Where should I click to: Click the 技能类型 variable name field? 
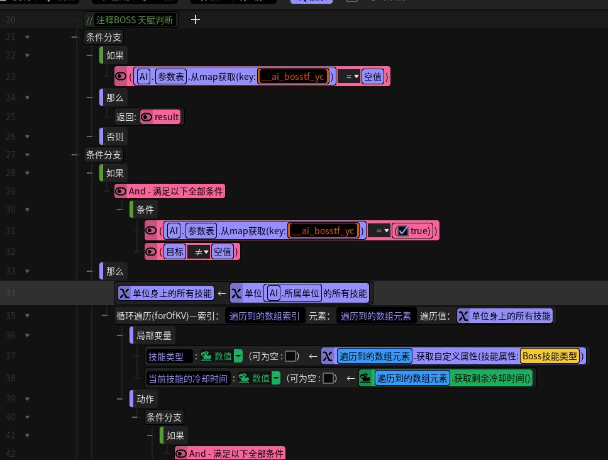point(169,356)
